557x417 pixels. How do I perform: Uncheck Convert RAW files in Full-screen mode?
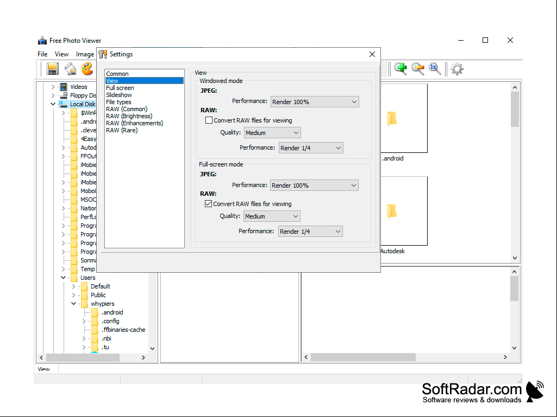[209, 204]
